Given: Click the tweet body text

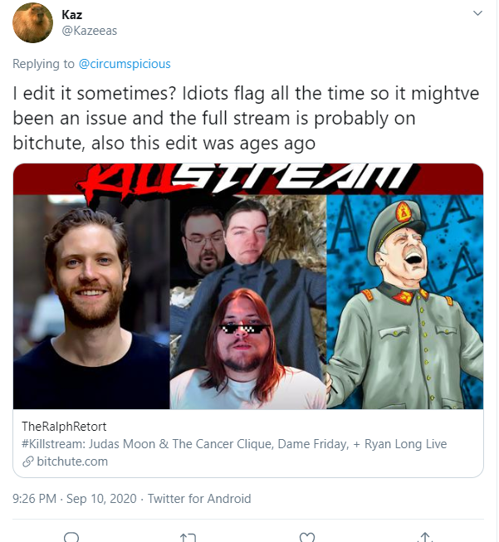Looking at the screenshot, I should 246,118.
